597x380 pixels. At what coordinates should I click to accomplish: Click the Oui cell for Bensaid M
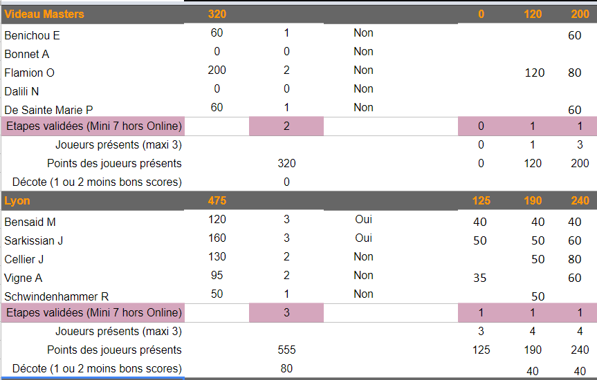pos(363,220)
